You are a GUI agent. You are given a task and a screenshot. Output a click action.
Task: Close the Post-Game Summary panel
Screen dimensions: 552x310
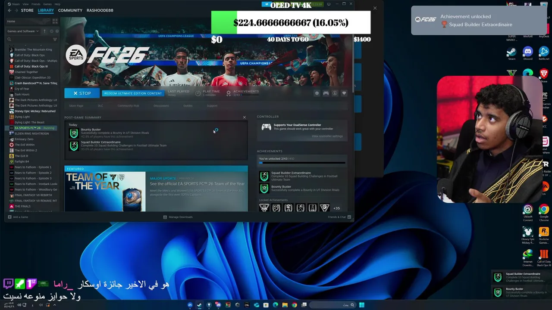pos(244,117)
